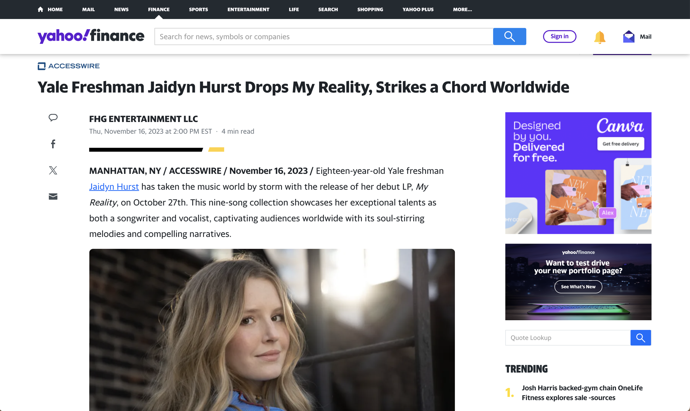Open Josh Harris OneLife Fitness trending story
Screen dimensions: 690x411
[582, 393]
